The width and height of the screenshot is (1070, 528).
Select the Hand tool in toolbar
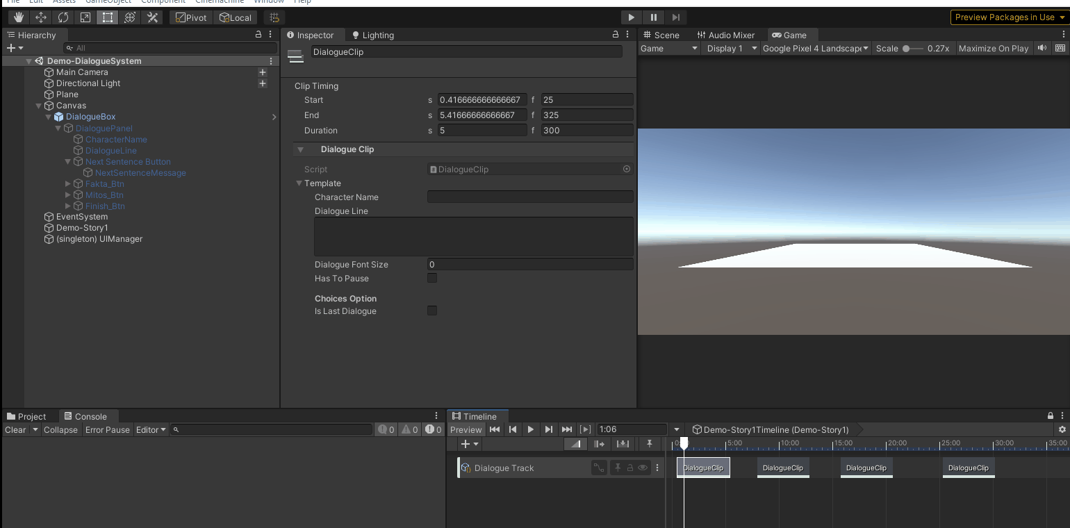19,17
